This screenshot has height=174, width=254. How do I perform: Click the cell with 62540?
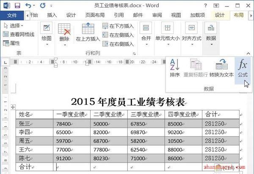click(x=146, y=150)
